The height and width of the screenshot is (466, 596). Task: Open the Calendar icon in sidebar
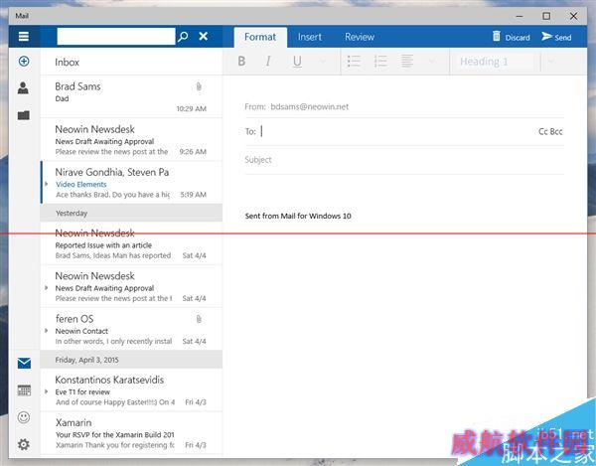[x=24, y=390]
